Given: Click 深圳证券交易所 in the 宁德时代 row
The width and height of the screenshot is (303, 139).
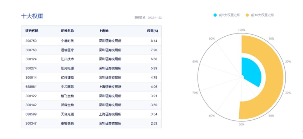Looking at the screenshot, I should [110, 41].
